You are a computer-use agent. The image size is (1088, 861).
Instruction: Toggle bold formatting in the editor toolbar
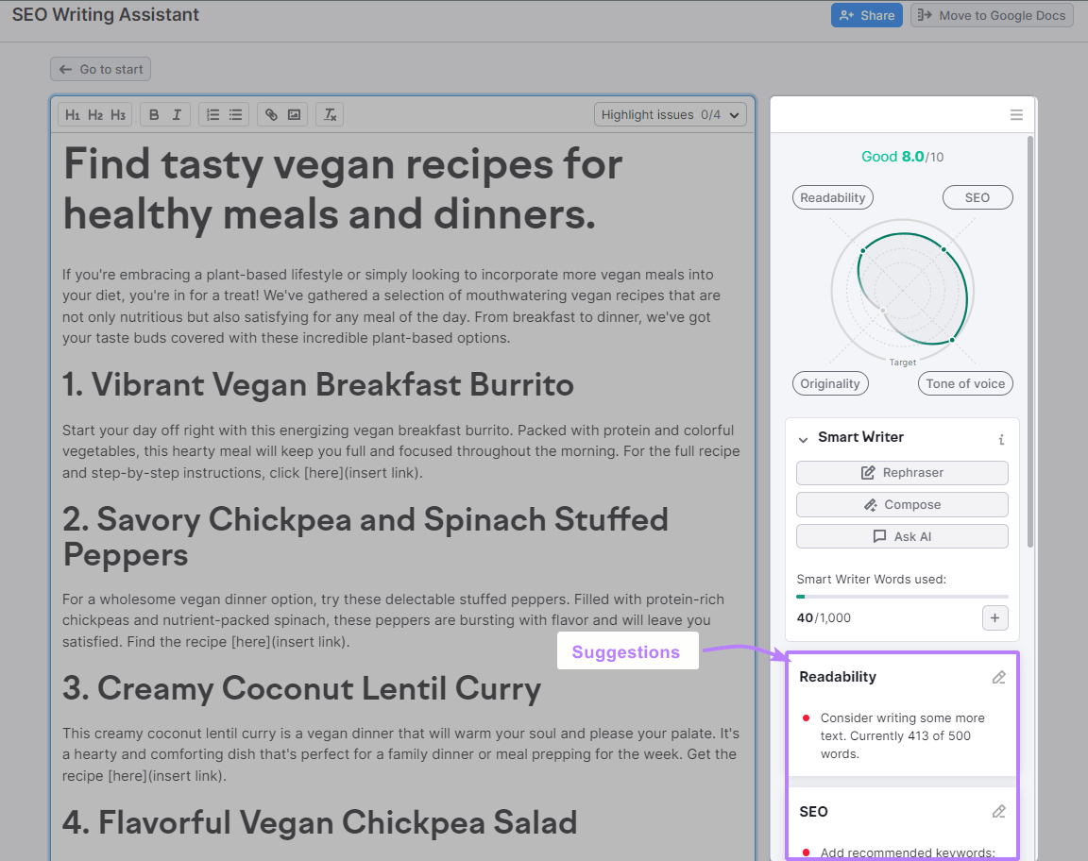[153, 114]
